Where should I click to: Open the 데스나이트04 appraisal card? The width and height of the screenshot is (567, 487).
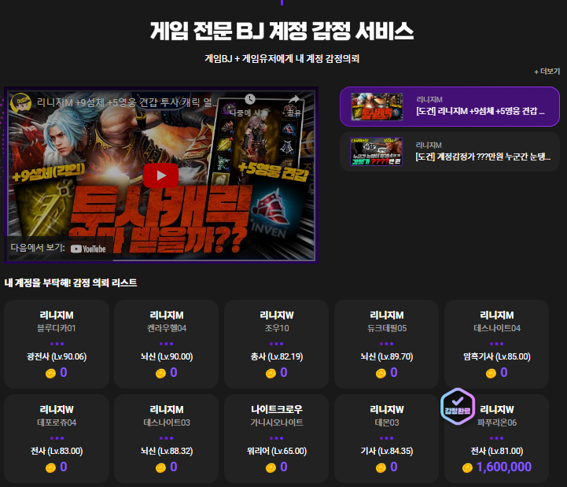[x=496, y=344]
